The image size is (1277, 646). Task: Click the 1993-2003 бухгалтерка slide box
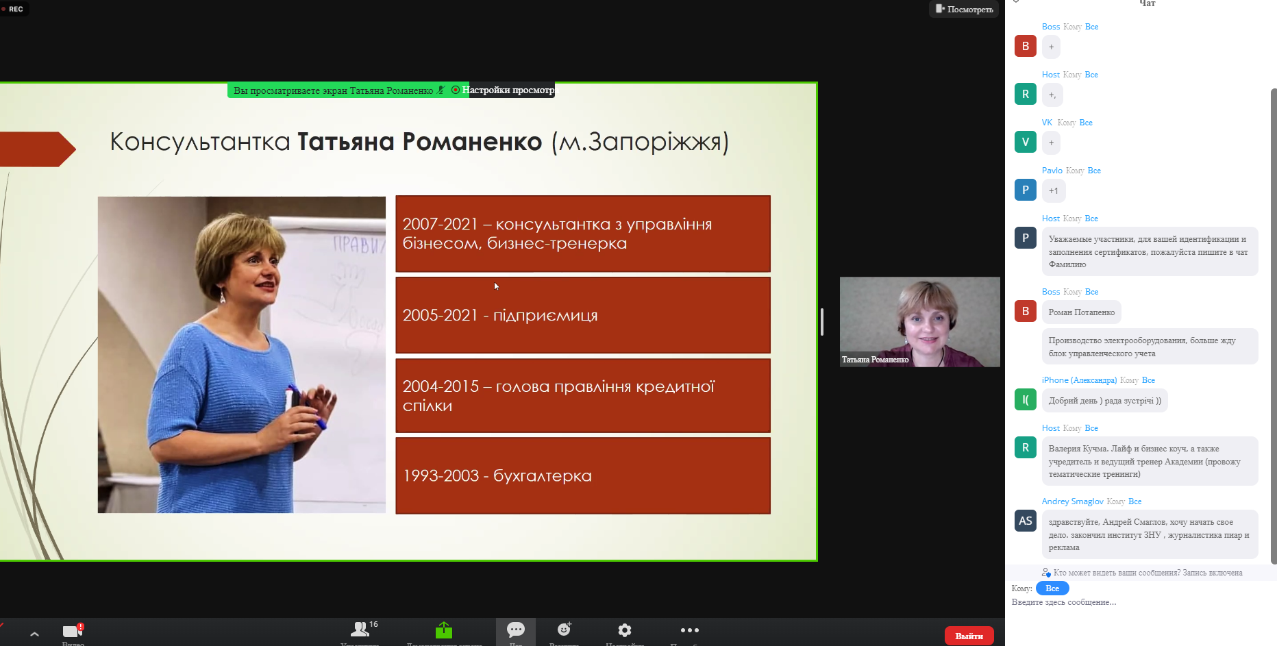coord(583,475)
